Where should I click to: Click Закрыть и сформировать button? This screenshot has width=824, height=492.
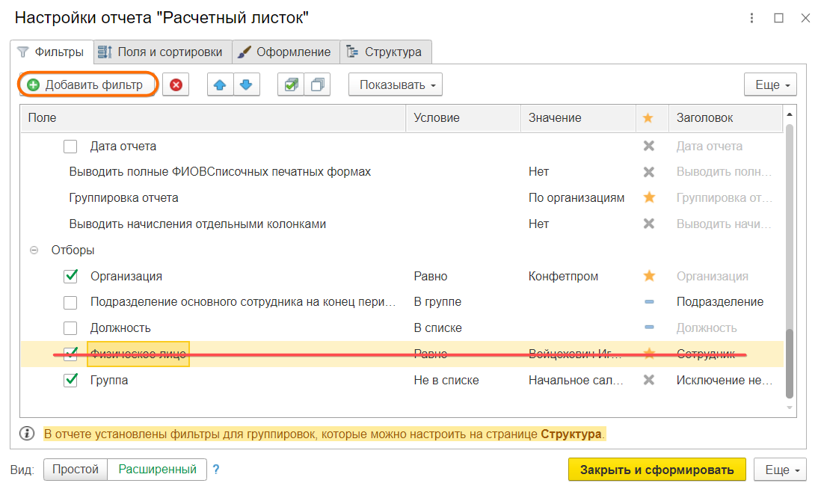point(657,470)
